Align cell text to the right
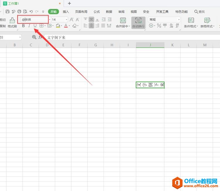 tap(97, 26)
